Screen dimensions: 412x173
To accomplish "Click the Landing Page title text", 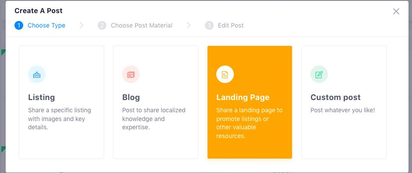I will click(x=243, y=97).
